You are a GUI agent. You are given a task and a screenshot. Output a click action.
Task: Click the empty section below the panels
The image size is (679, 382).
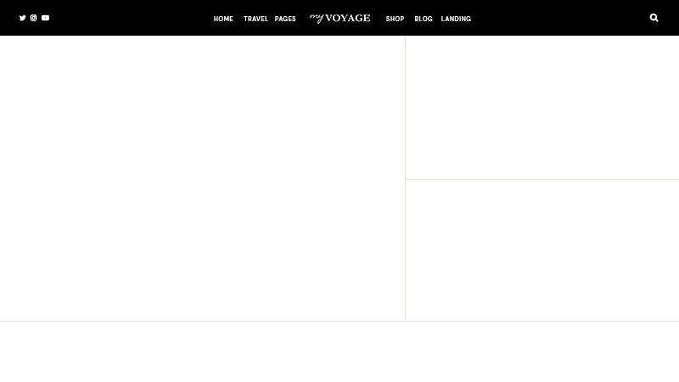click(x=339, y=352)
